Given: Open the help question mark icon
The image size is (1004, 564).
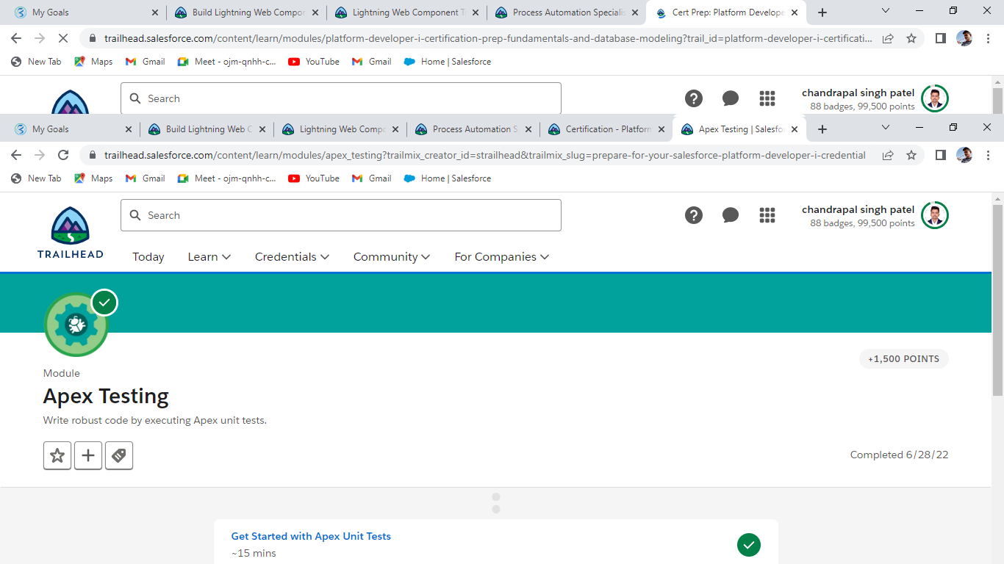Looking at the screenshot, I should tap(694, 215).
